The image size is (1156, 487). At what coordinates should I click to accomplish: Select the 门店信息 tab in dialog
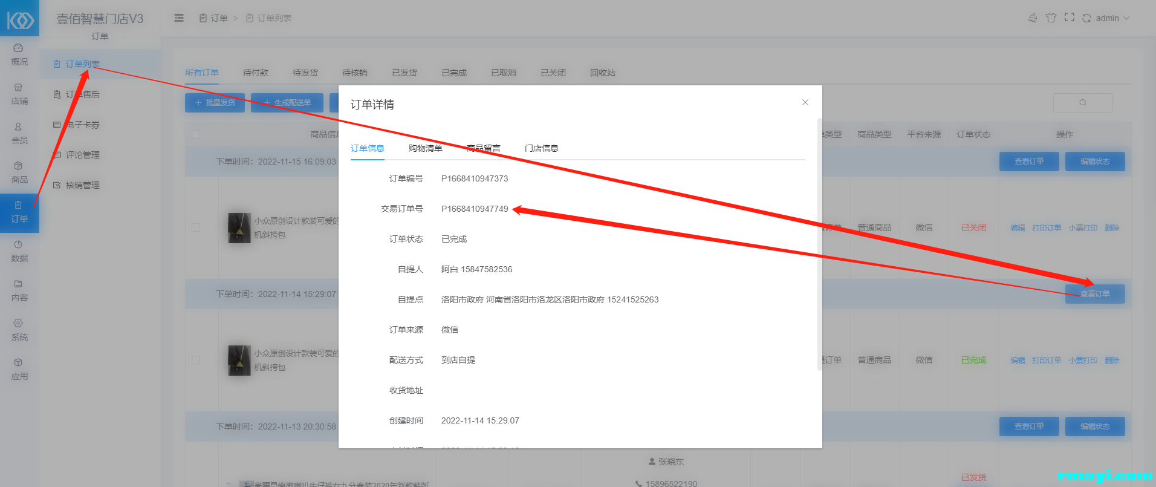542,148
